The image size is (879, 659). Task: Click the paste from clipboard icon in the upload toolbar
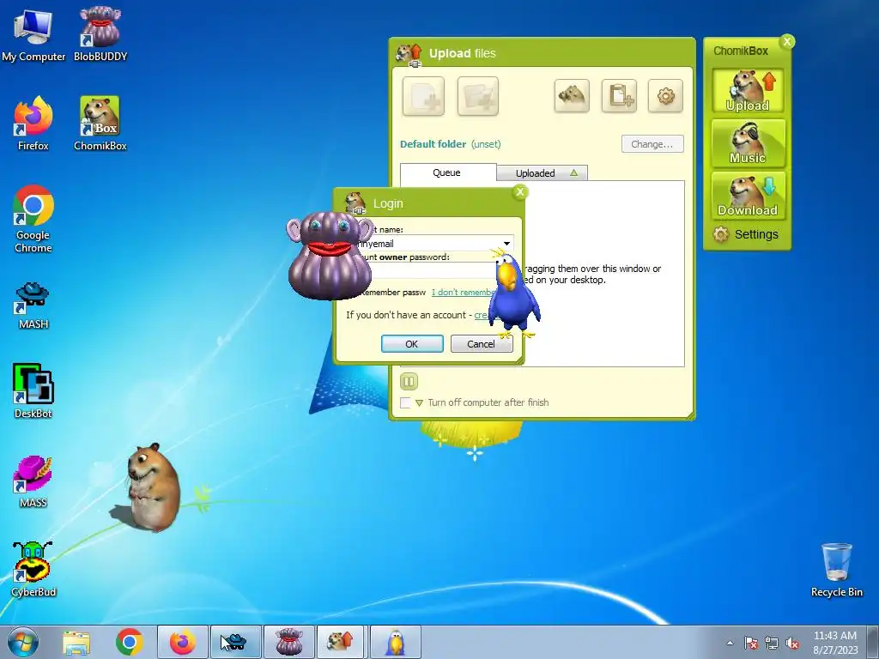(619, 96)
